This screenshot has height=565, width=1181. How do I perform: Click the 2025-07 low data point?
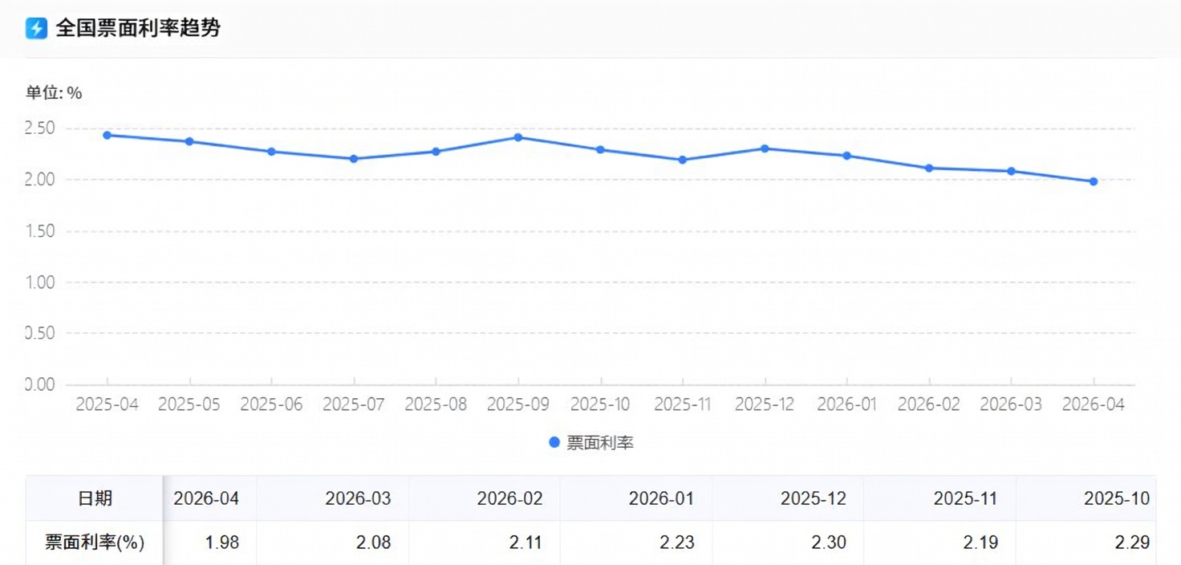click(354, 159)
